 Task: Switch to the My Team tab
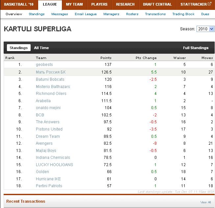(74, 4)
